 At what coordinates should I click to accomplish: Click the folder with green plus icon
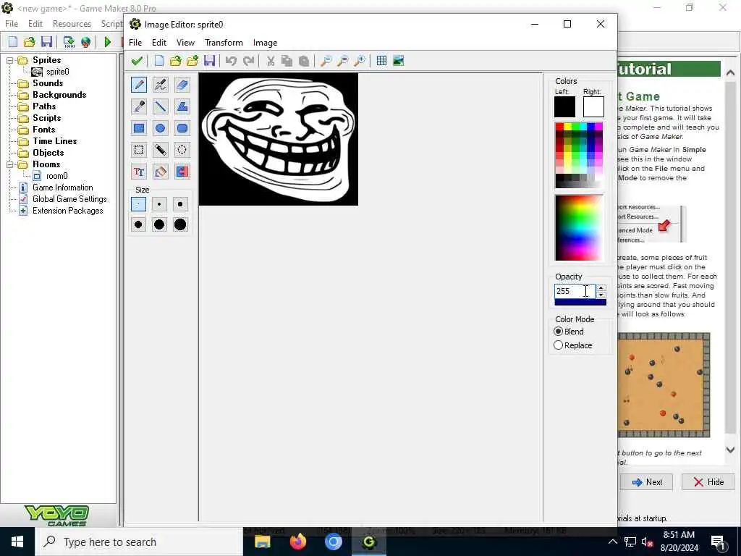(x=192, y=61)
